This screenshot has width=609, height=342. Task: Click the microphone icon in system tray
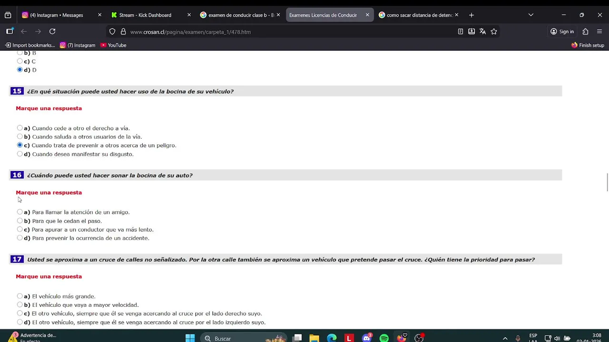518,339
